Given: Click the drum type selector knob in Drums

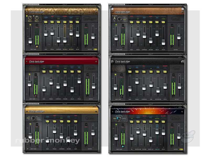Looking at the screenshot, I should (33, 118).
